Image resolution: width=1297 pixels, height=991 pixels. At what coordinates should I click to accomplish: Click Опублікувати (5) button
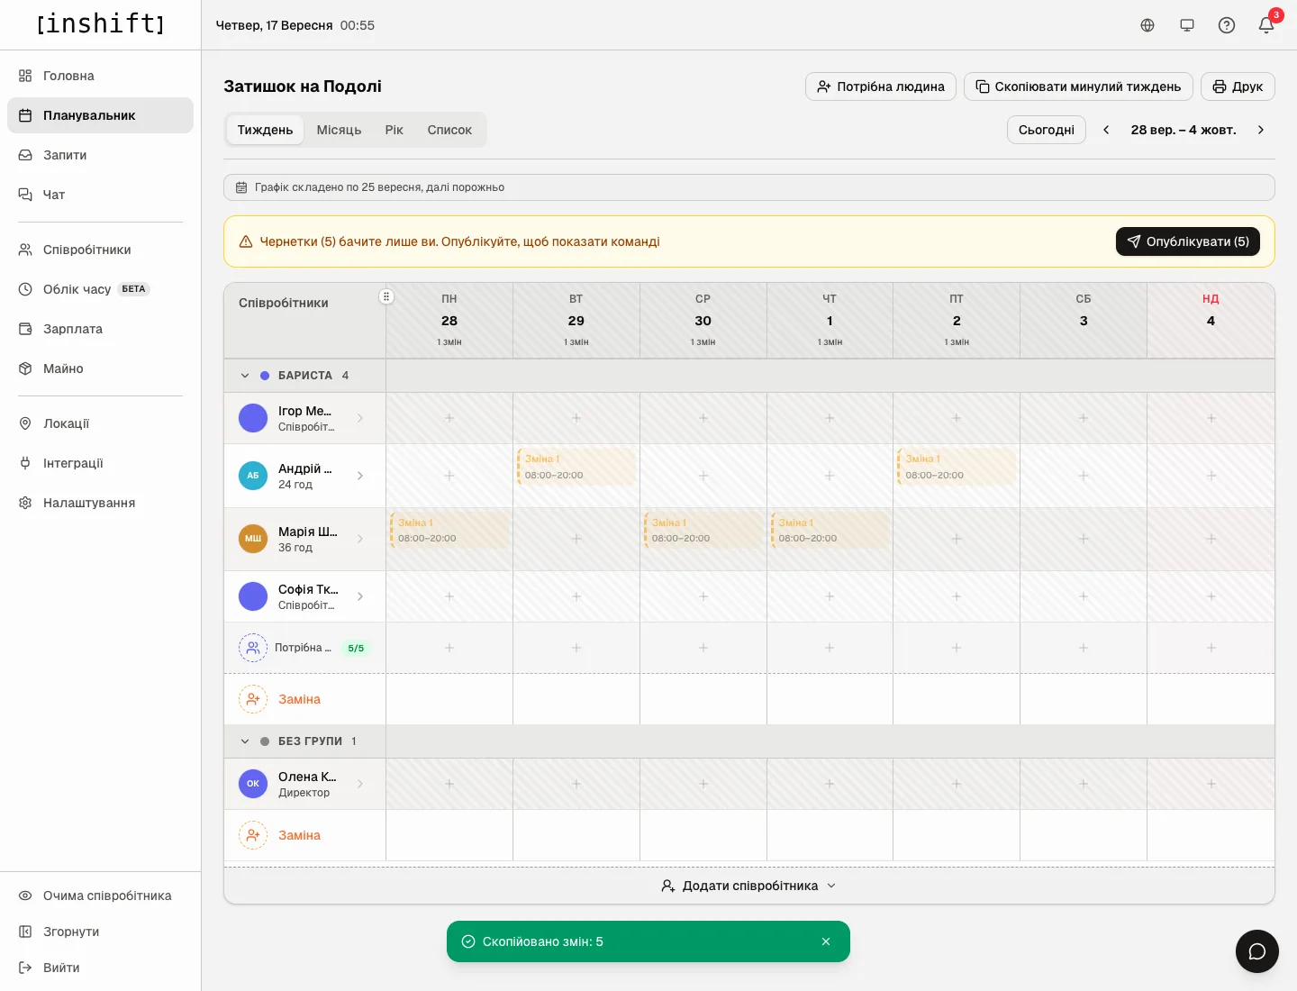(1188, 241)
